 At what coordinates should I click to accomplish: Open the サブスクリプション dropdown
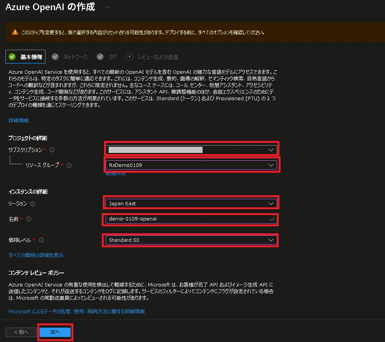coord(191,150)
